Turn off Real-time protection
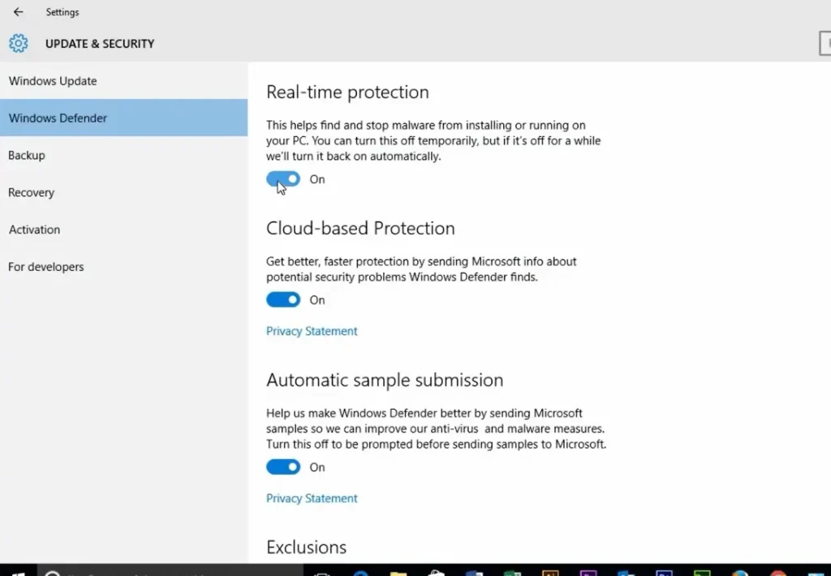 [x=282, y=178]
